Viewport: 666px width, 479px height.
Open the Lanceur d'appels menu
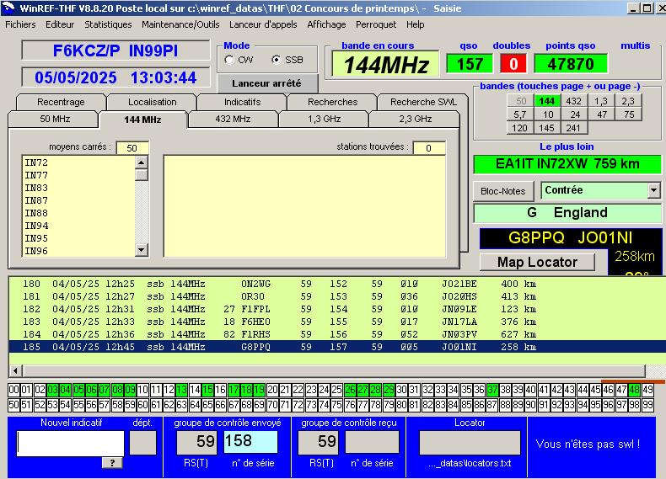(263, 24)
